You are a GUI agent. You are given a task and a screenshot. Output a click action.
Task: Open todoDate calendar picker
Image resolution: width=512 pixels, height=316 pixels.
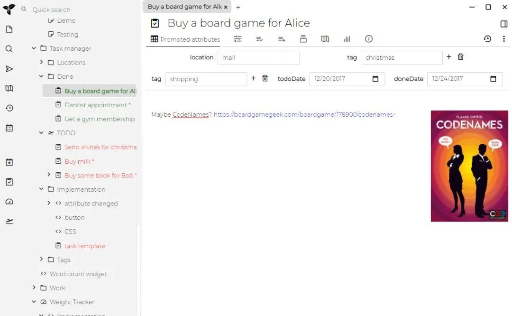[x=375, y=79]
